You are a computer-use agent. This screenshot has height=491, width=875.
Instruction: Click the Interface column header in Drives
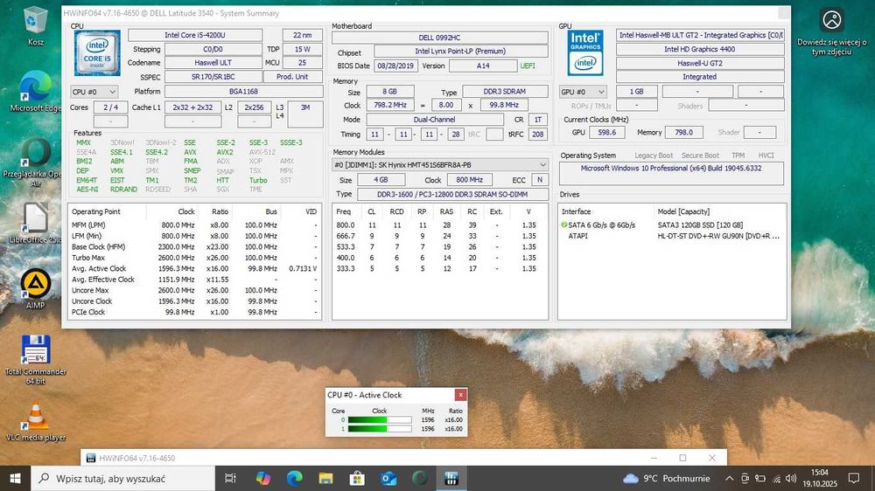(606, 211)
